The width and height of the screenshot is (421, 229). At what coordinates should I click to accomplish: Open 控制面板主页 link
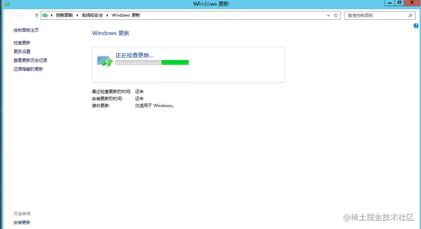26,30
